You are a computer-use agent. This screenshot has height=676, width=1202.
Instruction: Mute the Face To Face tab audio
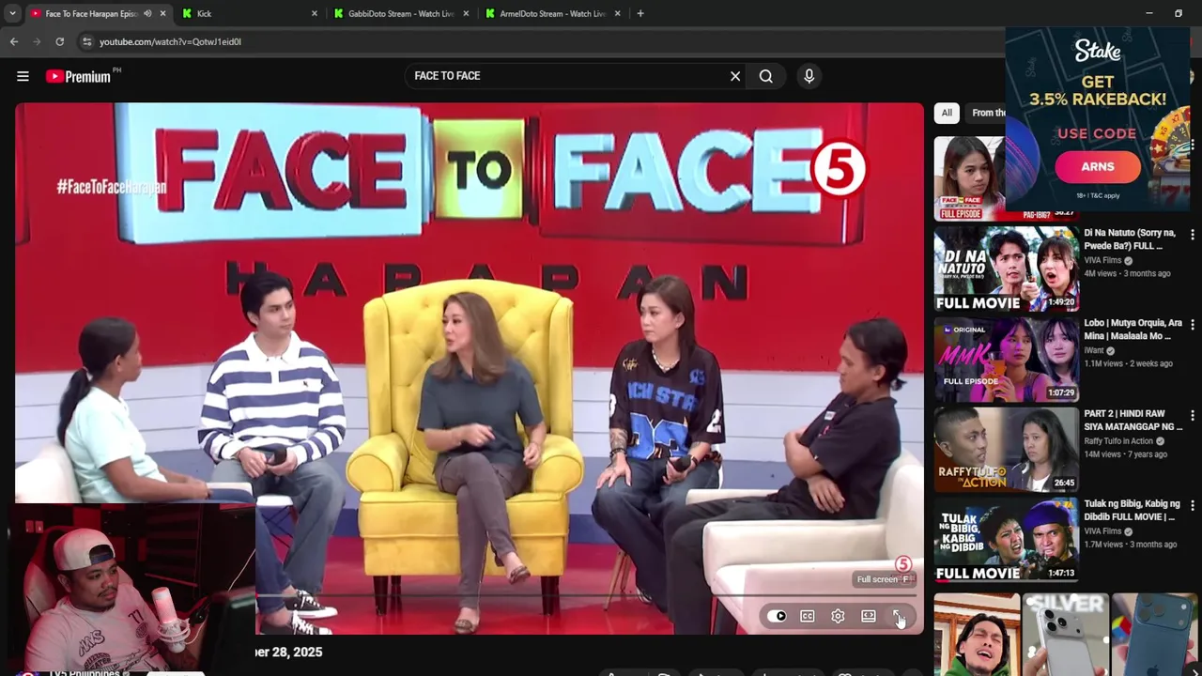(x=147, y=13)
